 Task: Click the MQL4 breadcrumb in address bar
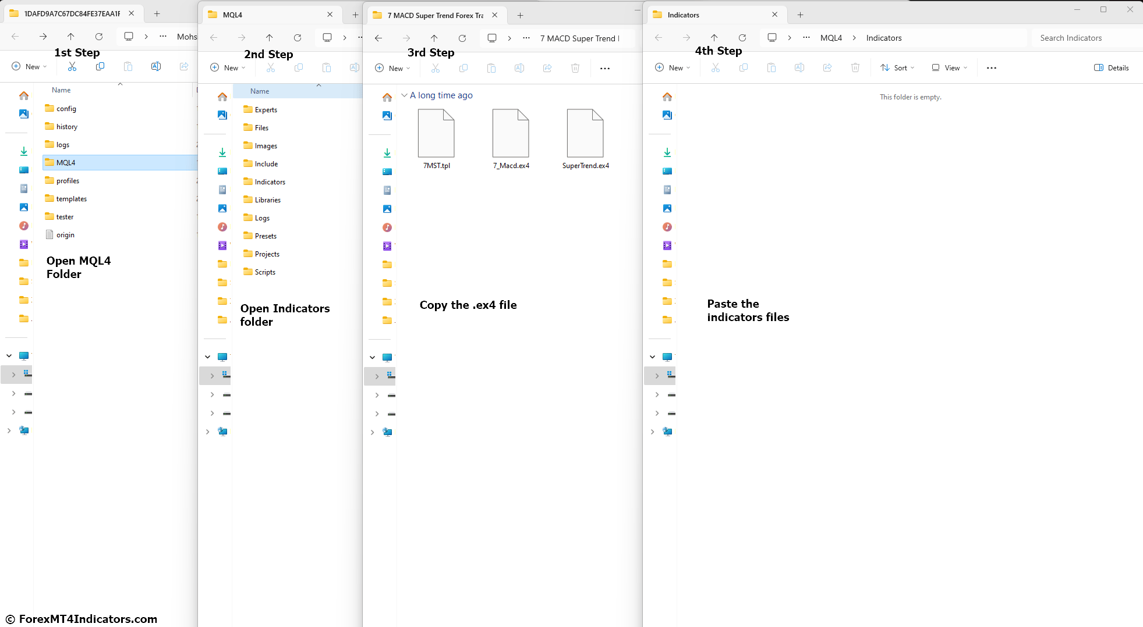point(831,38)
